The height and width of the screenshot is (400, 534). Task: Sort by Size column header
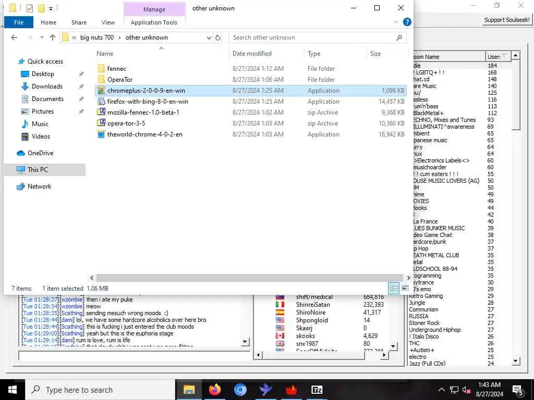(x=375, y=54)
